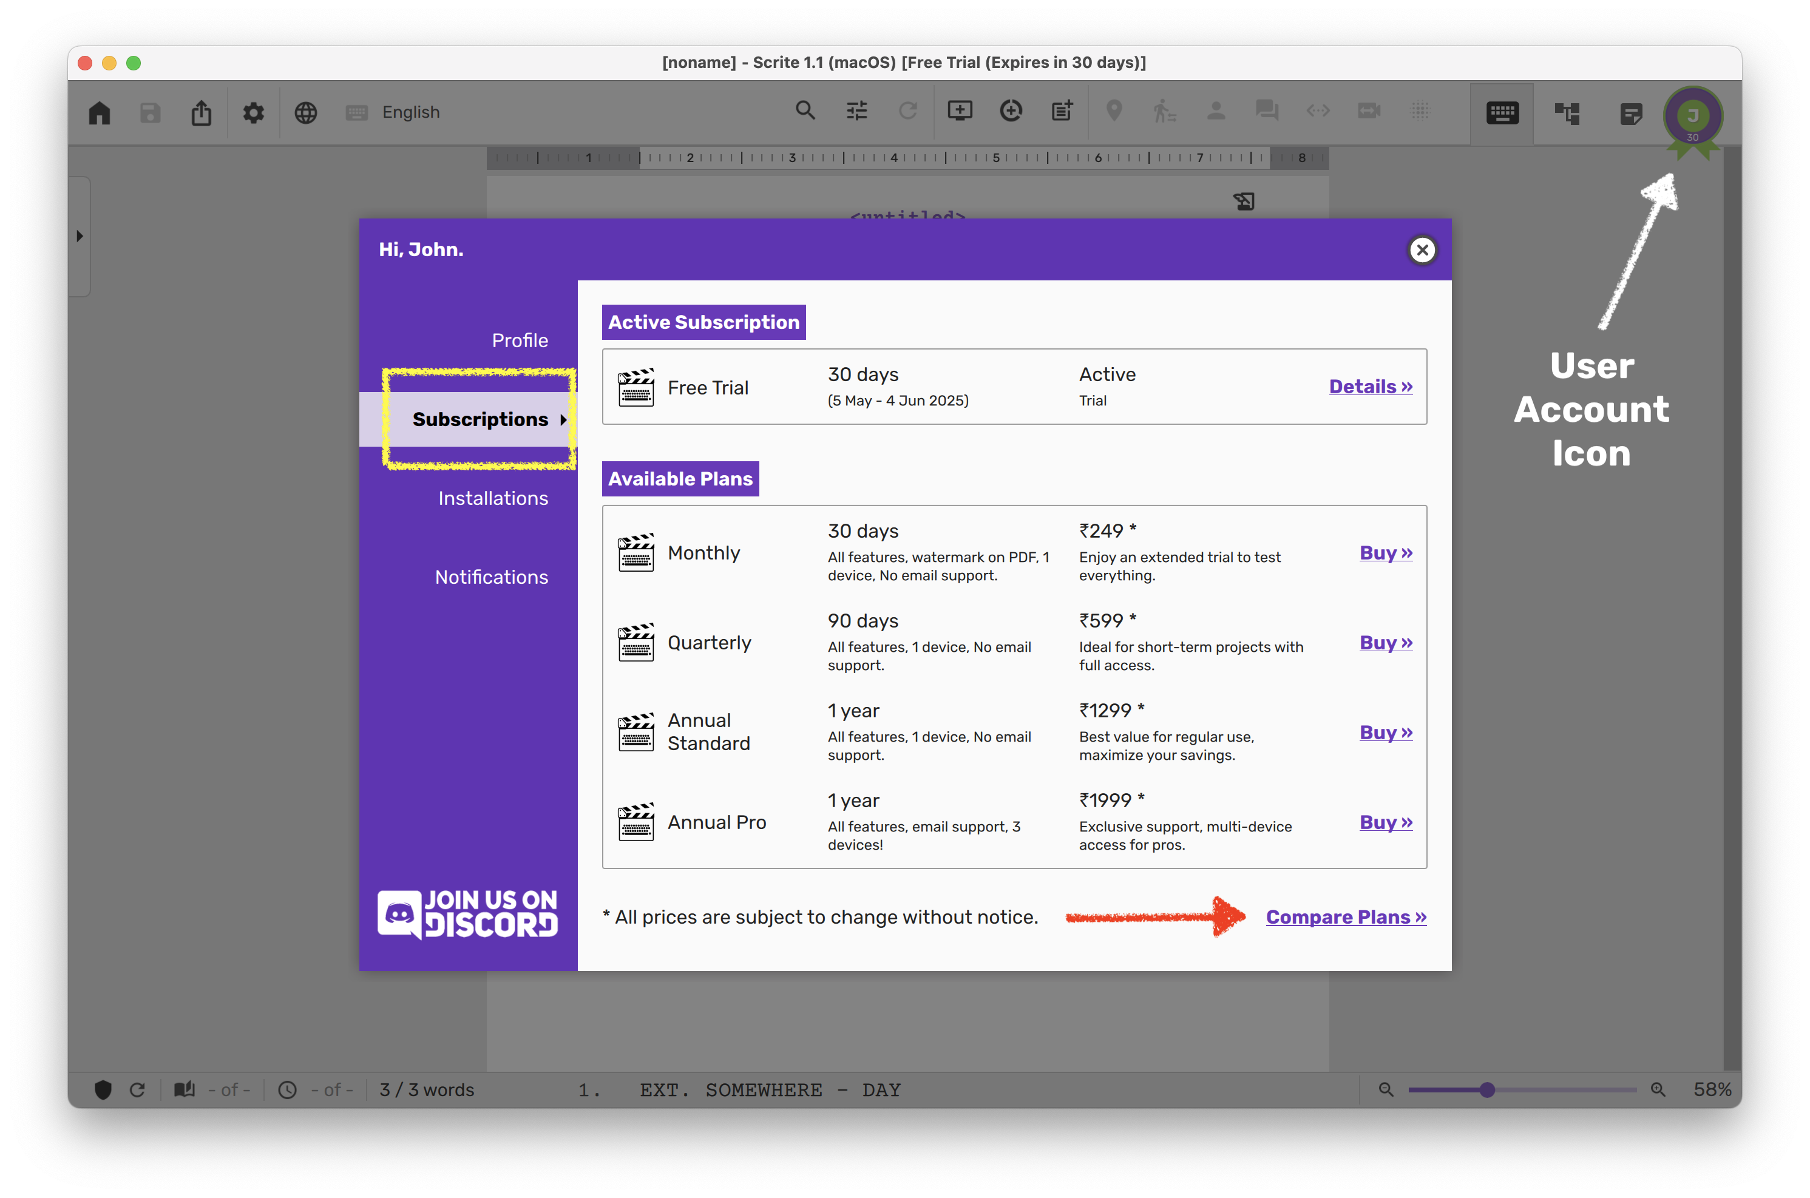Click the circular add scene icon
Image resolution: width=1810 pixels, height=1198 pixels.
coord(1011,111)
